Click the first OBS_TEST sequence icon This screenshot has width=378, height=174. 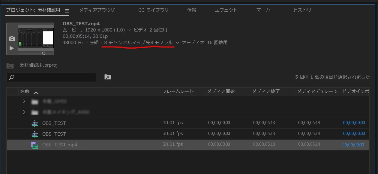click(35, 123)
